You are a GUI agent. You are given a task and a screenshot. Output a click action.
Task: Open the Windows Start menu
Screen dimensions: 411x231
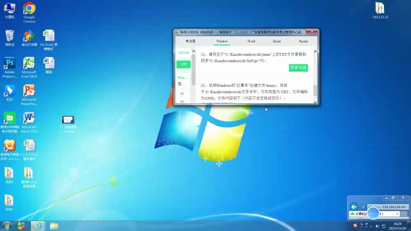click(6, 226)
